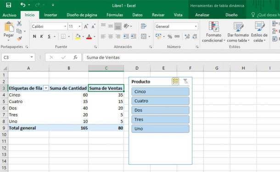Click the select-all corner triangle

(x=5, y=68)
